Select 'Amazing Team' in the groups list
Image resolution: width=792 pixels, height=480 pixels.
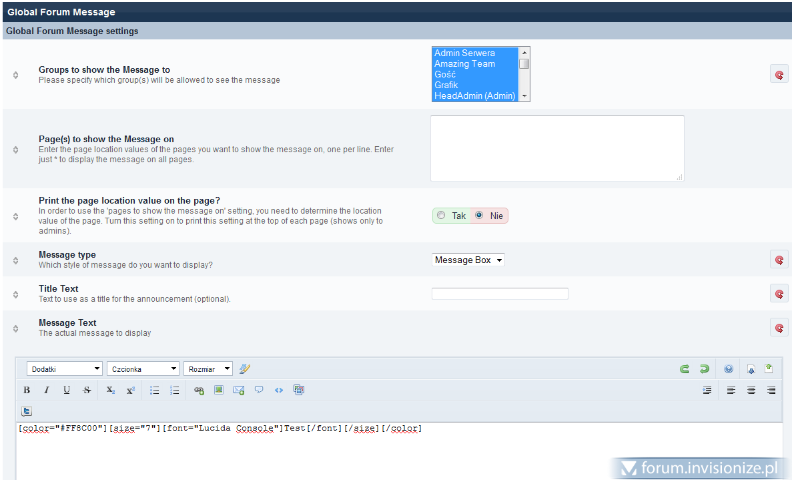465,63
